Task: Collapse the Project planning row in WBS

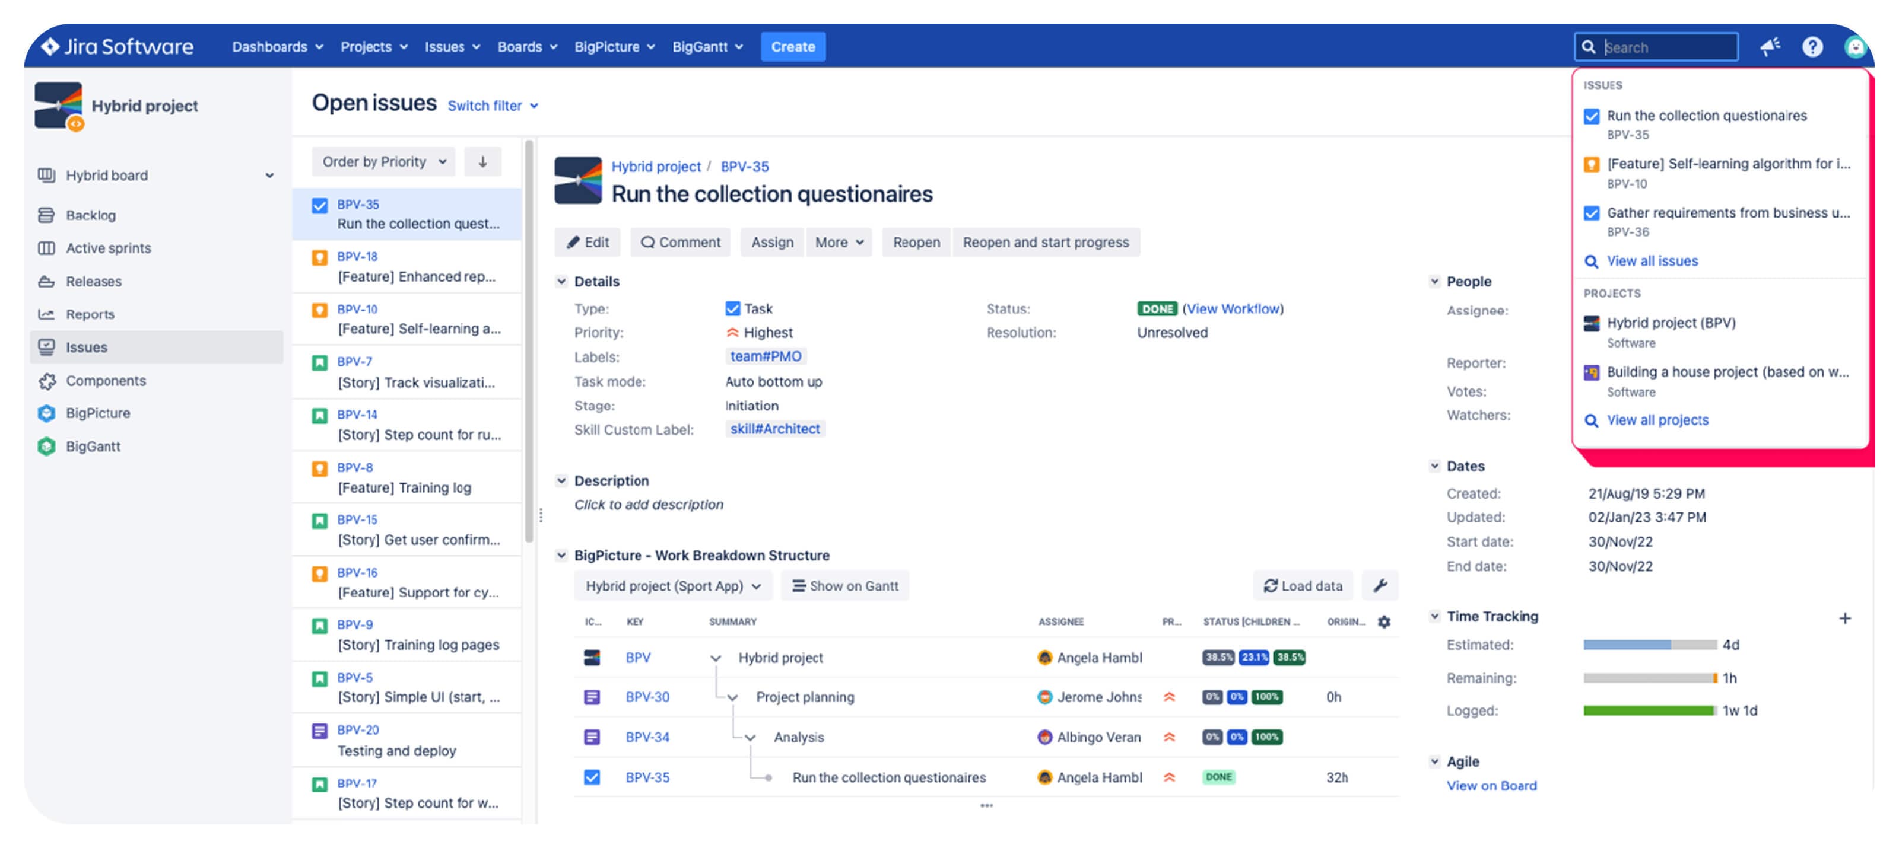Action: point(732,697)
